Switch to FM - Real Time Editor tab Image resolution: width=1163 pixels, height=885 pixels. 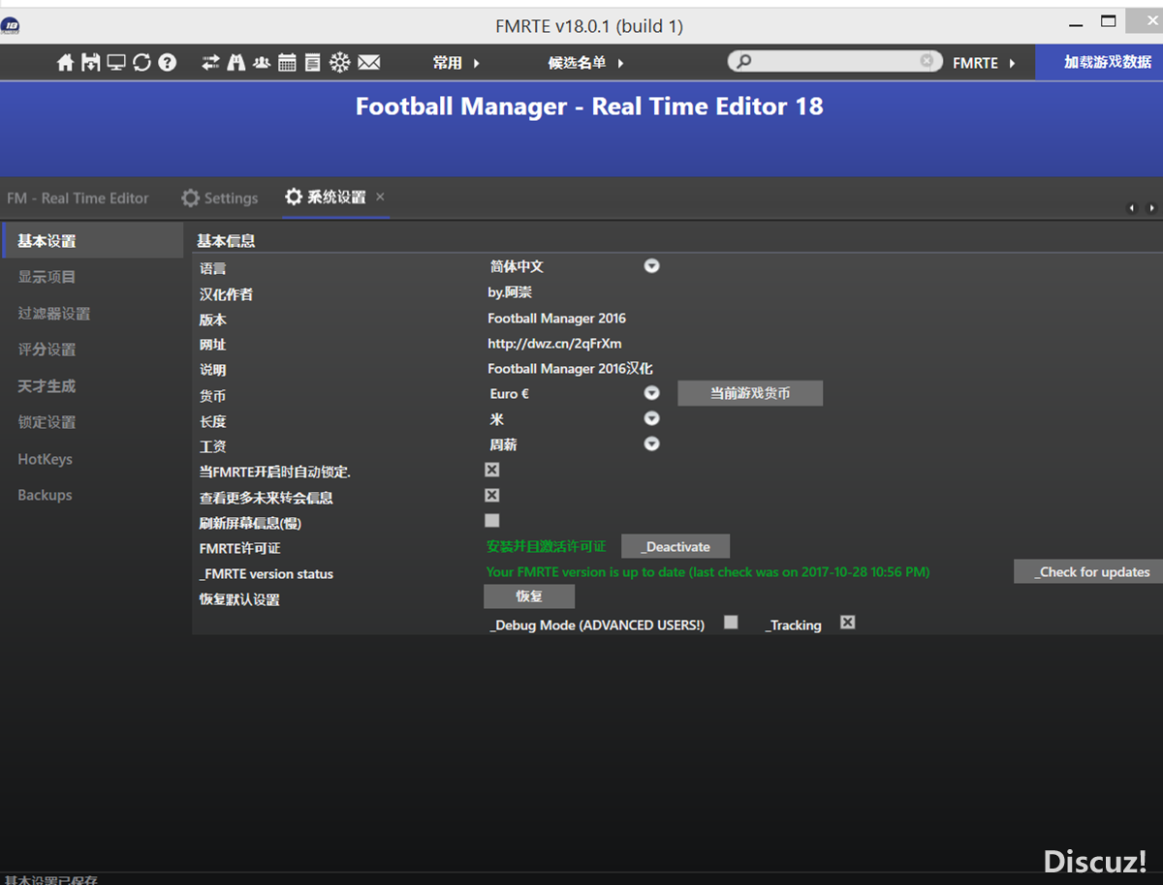[x=78, y=198]
